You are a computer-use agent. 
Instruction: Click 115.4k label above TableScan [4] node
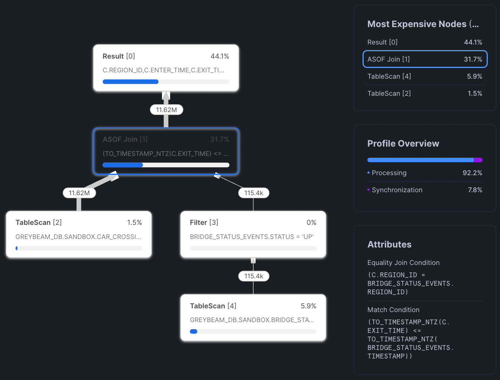click(254, 276)
